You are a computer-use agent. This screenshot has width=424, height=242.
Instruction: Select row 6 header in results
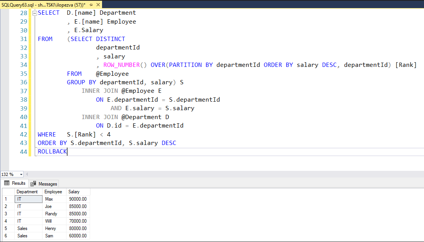tap(9, 236)
